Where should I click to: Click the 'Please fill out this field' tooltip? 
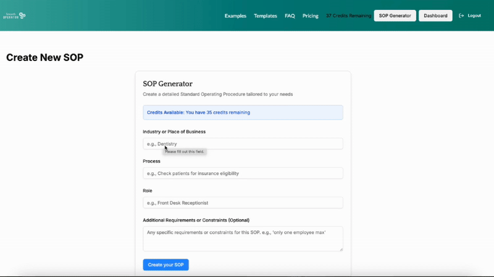click(x=185, y=151)
